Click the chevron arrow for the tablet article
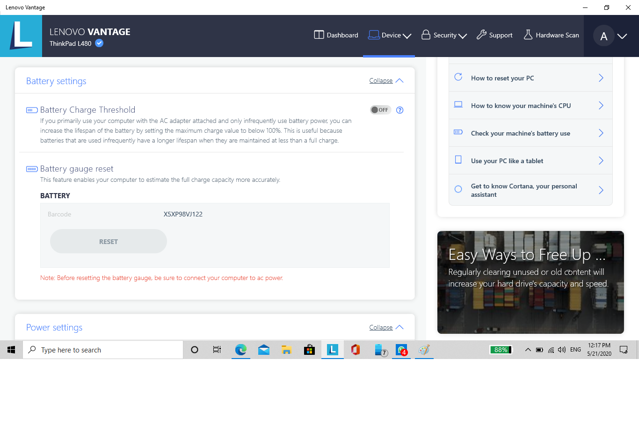 click(601, 160)
